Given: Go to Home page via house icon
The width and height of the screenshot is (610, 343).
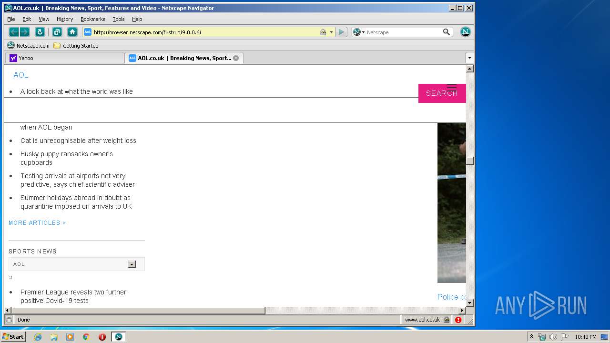Looking at the screenshot, I should [x=72, y=32].
